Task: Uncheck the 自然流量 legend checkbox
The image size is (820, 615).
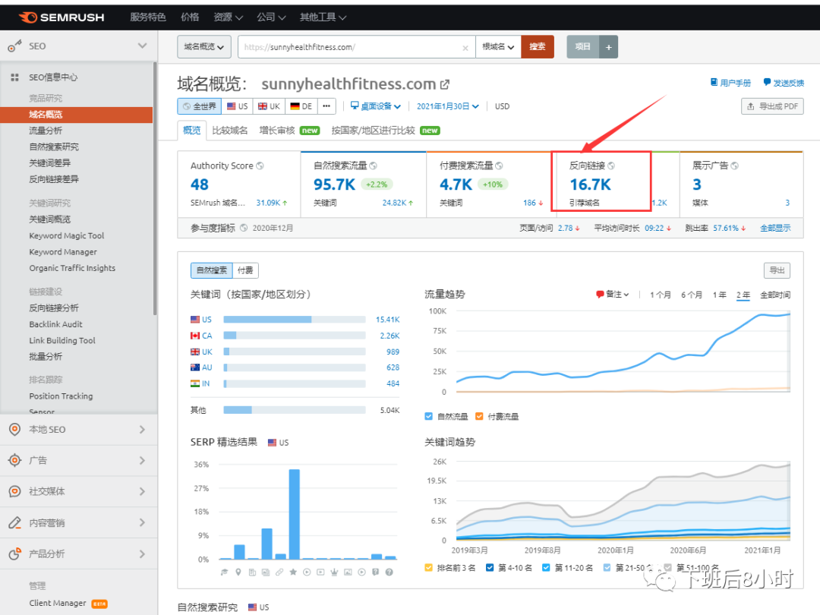Action: tap(430, 416)
